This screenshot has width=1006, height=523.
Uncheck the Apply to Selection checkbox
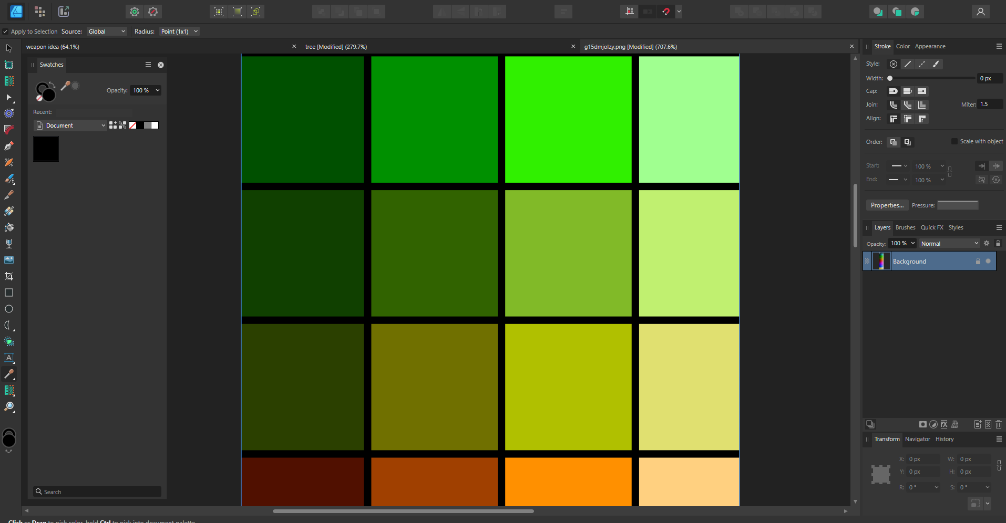tap(5, 32)
